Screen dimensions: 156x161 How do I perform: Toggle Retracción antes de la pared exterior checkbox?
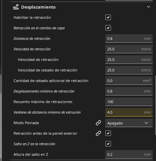pyautogui.click(x=108, y=133)
